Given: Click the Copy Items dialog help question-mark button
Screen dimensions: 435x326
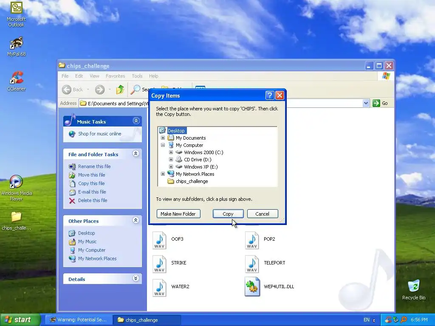Looking at the screenshot, I should click(270, 96).
